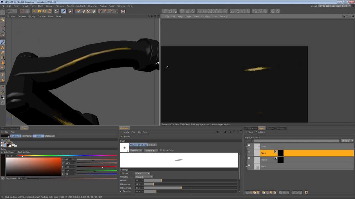Viewport: 355px width, 199px height.
Task: Select the Brush tool in left toolbar
Action: coord(3,42)
